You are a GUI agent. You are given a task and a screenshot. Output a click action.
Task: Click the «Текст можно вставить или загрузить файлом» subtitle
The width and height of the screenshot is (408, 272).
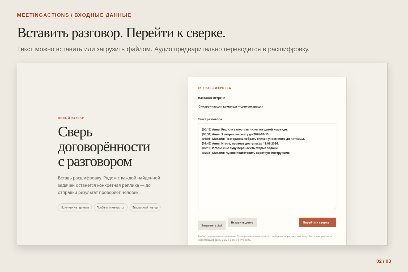[163, 49]
